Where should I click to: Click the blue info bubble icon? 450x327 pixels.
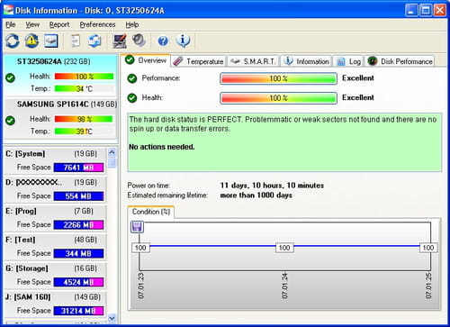183,41
